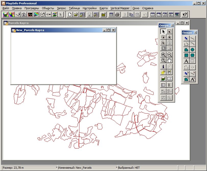Toggle the Marquee Select tool
The width and height of the screenshot is (207, 171).
(169, 31)
